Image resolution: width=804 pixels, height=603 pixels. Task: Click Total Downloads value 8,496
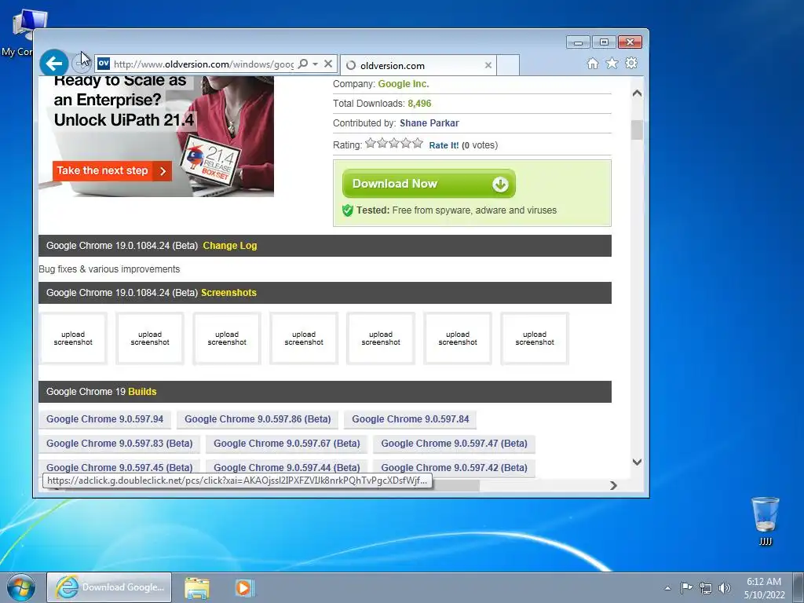419,104
